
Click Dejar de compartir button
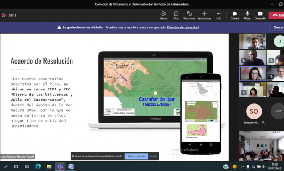click(x=136, y=156)
